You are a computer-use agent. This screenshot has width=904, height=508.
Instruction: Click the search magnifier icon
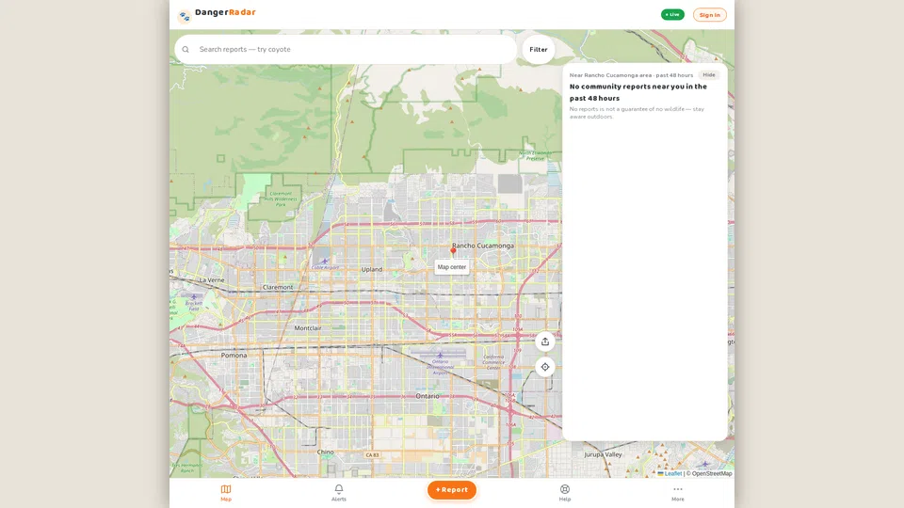[x=186, y=50]
